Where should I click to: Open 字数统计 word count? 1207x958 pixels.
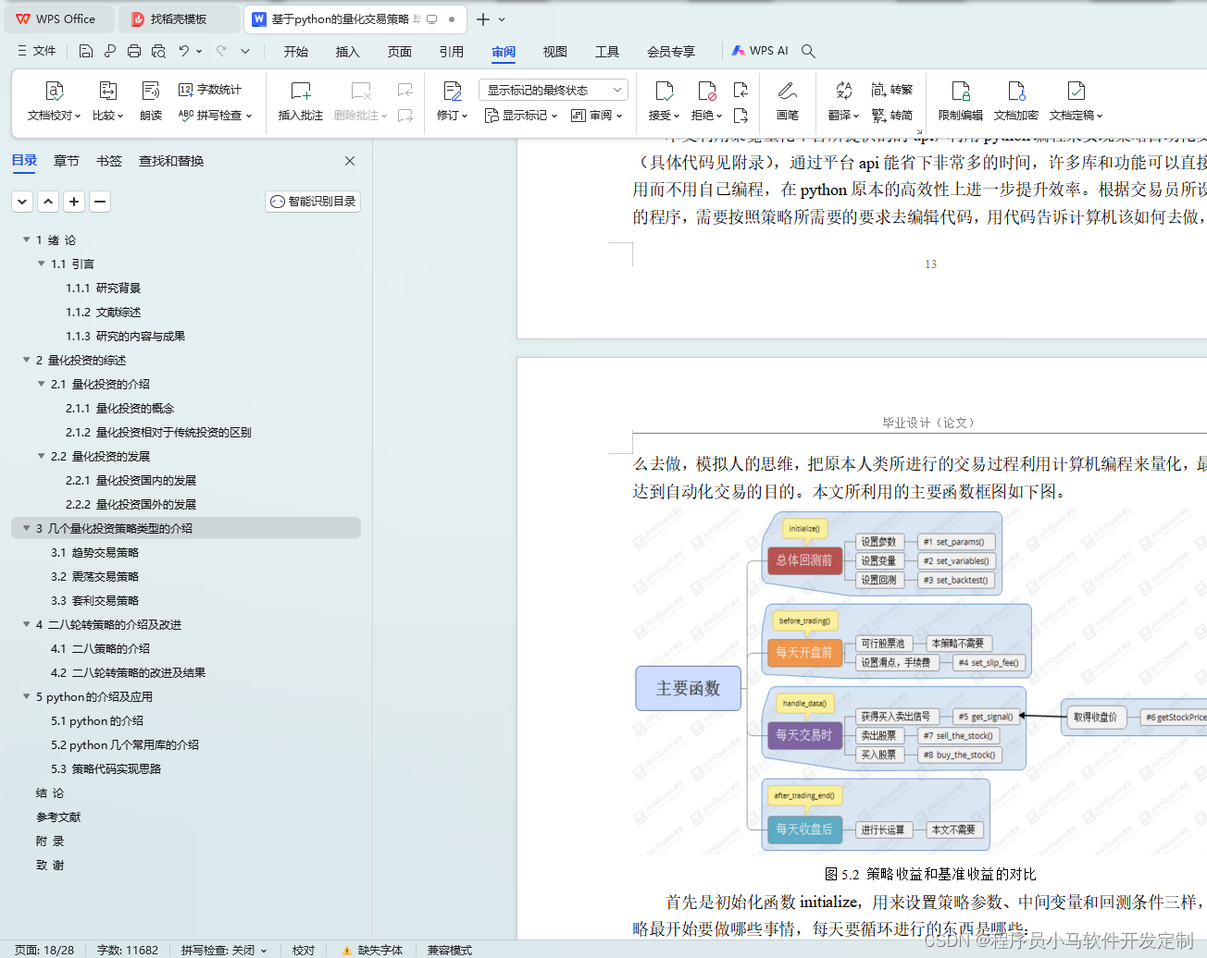point(210,90)
